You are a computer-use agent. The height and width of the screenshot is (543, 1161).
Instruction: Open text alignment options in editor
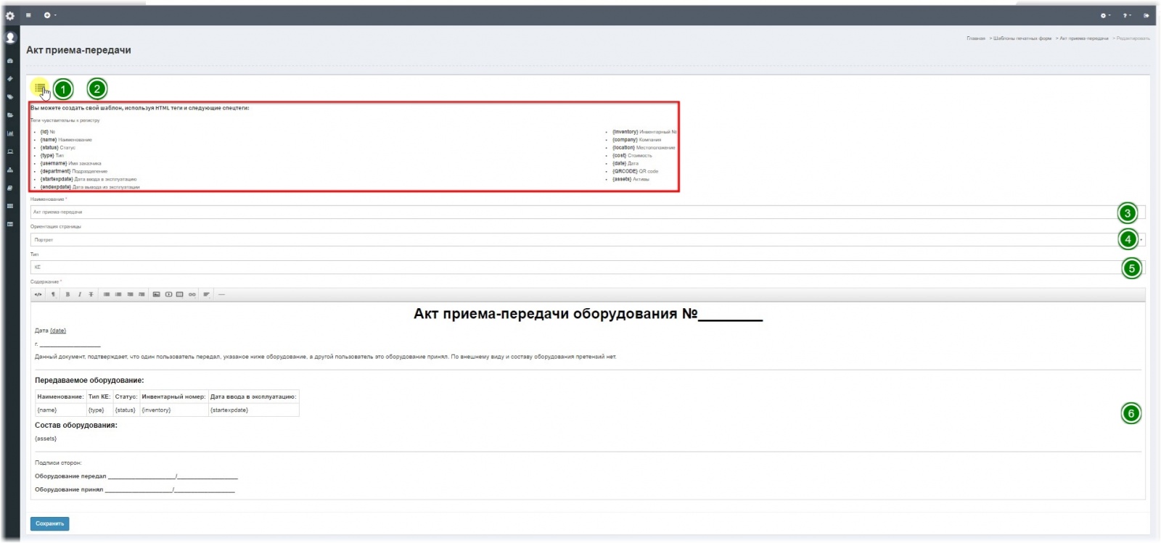(207, 294)
